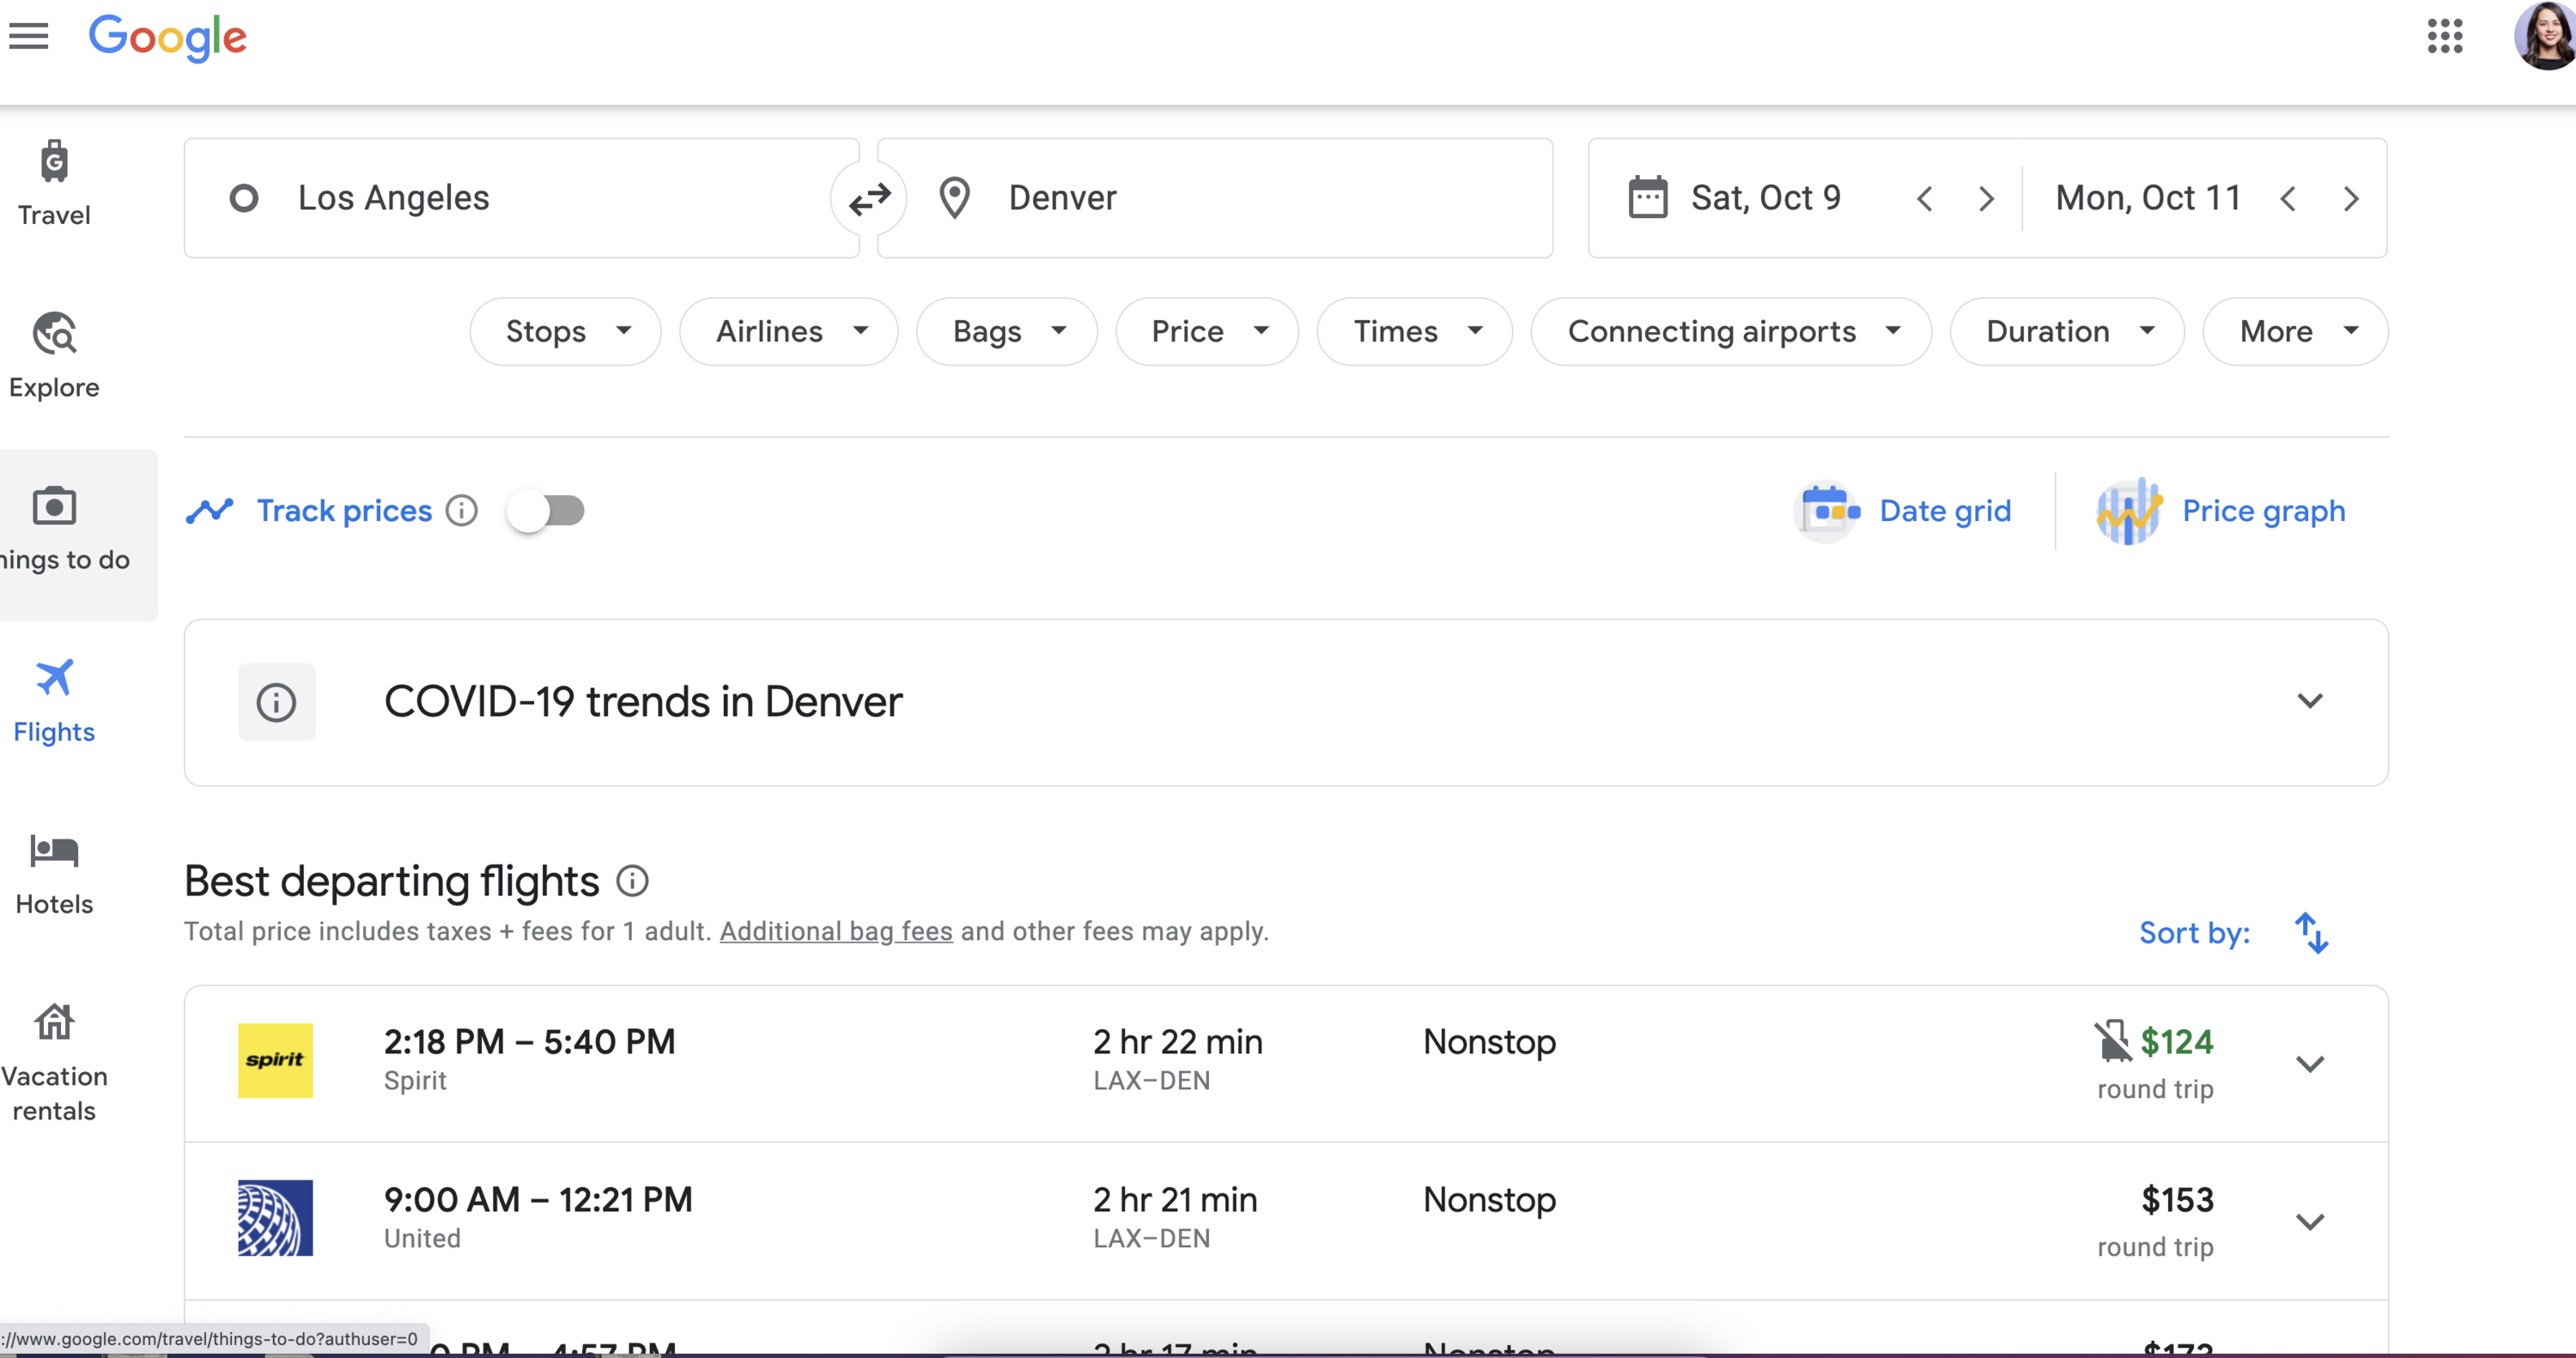Screen dimensions: 2576x1358
Task: Select the 9:00 AM – 12:21 PM United flight
Action: 1286,1221
